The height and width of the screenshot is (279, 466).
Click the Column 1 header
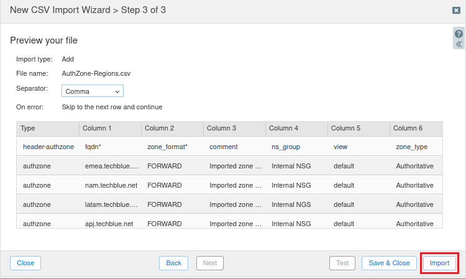pyautogui.click(x=109, y=128)
